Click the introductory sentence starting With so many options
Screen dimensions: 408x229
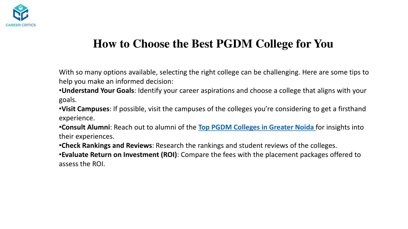pos(214,72)
